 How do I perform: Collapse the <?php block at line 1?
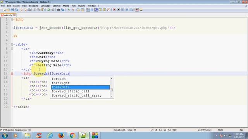(x=12, y=20)
